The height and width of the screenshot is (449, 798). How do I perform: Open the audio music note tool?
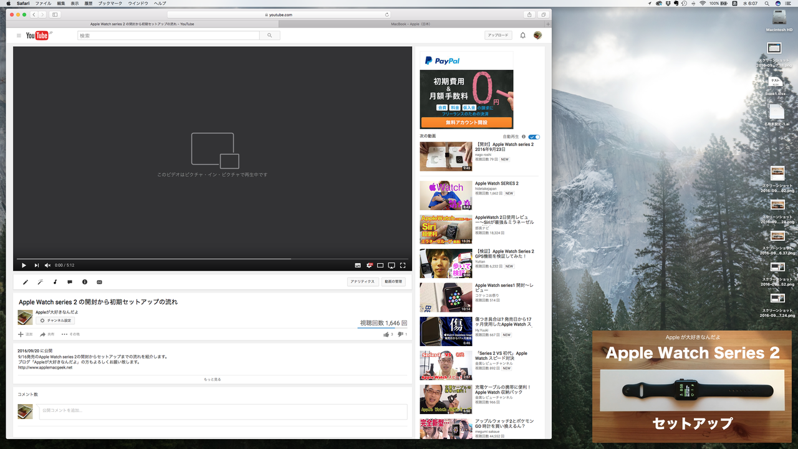55,282
